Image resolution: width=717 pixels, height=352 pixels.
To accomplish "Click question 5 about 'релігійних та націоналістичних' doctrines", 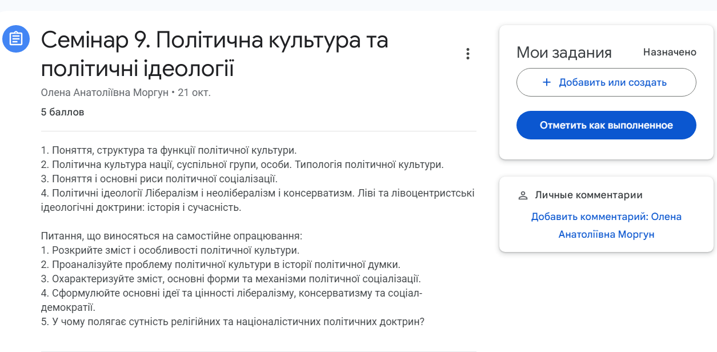I will [x=233, y=321].
